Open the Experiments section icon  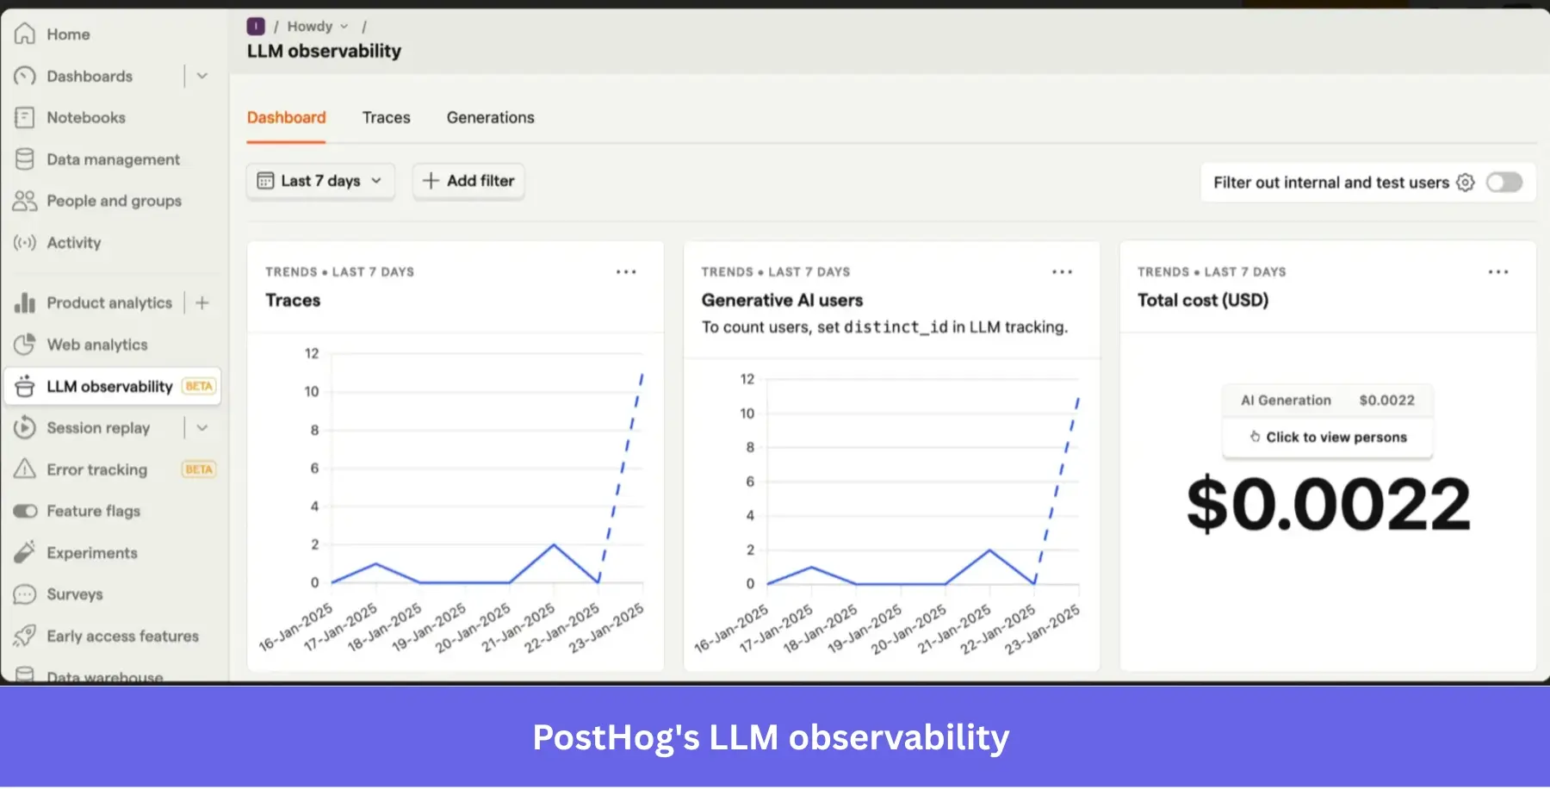pyautogui.click(x=24, y=552)
